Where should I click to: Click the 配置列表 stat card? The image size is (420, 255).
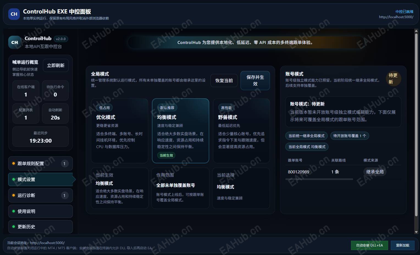coord(26,113)
